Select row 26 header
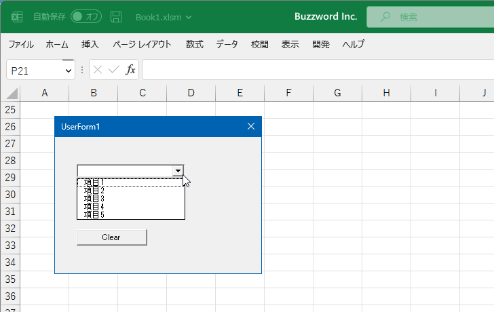 tap(10, 127)
